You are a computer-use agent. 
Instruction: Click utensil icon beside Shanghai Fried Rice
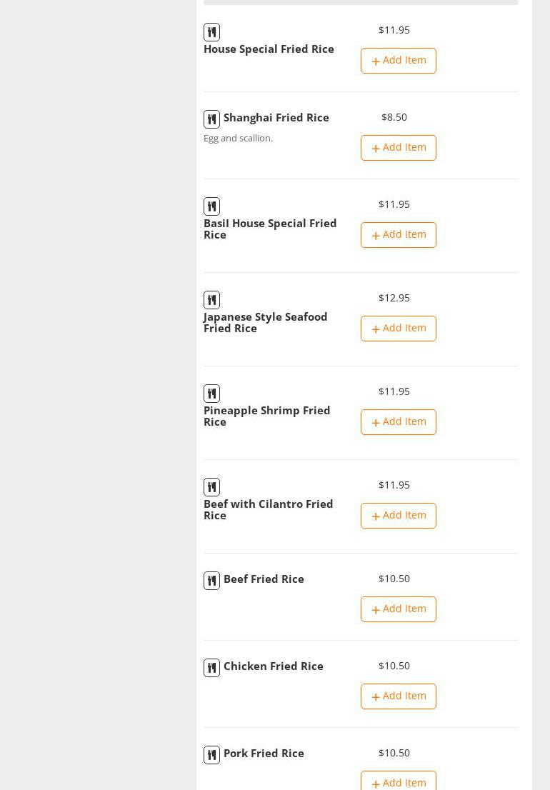tap(211, 119)
